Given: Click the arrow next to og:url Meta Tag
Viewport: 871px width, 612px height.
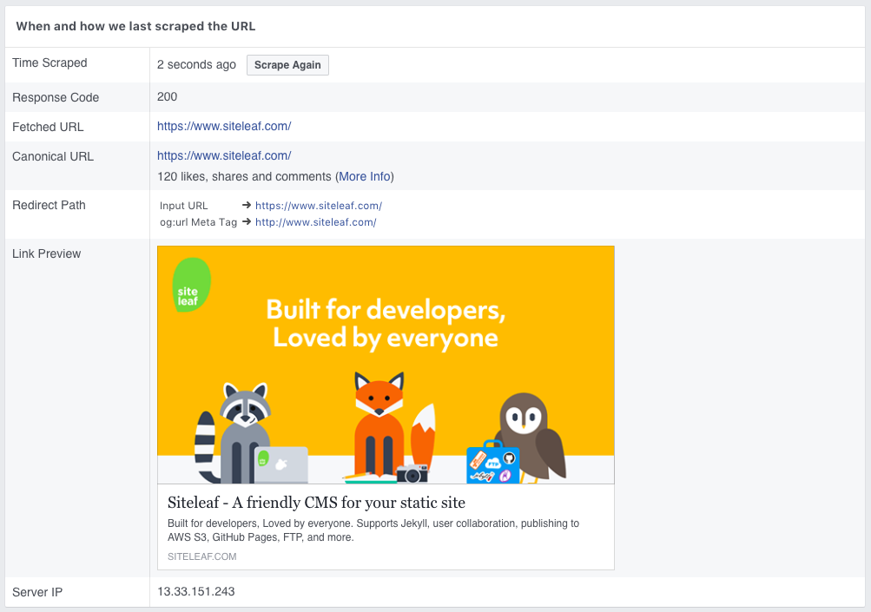Looking at the screenshot, I should click(x=246, y=222).
